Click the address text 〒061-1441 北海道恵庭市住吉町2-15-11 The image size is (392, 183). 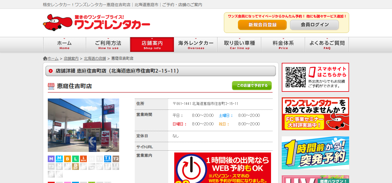[x=205, y=104]
